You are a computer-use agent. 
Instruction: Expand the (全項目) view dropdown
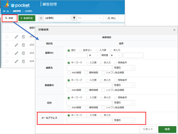coord(57,18)
